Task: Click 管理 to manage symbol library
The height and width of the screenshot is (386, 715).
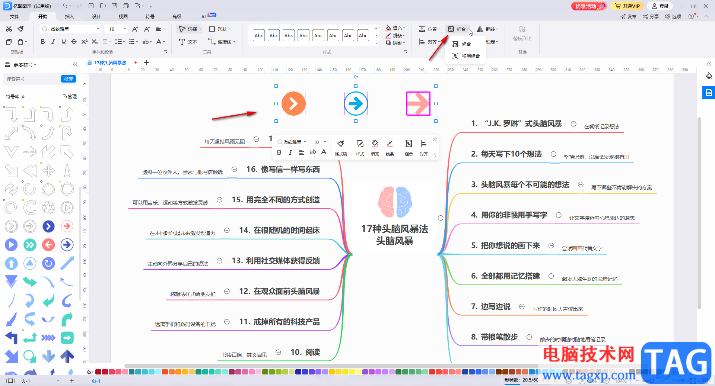Action: [70, 96]
